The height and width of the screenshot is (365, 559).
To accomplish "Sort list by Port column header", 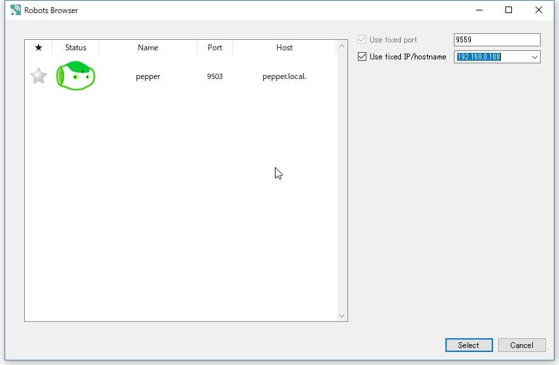I will 215,48.
